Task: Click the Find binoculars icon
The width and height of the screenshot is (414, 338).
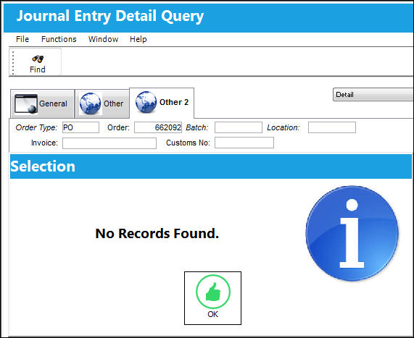Action: click(x=38, y=59)
